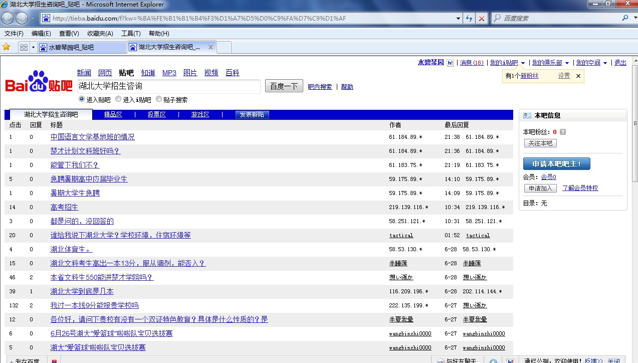Expand the 我的俱乐部 dropdown arrow

click(567, 63)
